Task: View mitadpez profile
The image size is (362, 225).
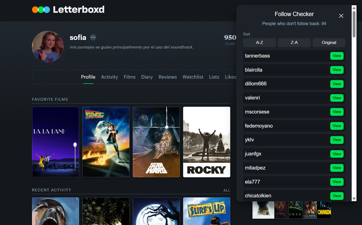Action: coord(337,168)
